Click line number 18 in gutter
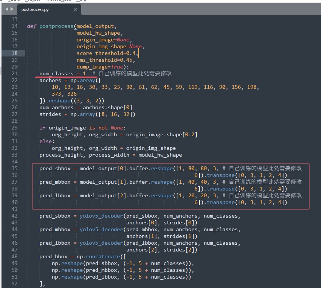 [x=14, y=53]
